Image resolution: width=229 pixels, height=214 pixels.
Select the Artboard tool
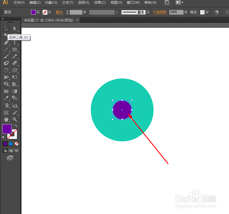(6, 113)
